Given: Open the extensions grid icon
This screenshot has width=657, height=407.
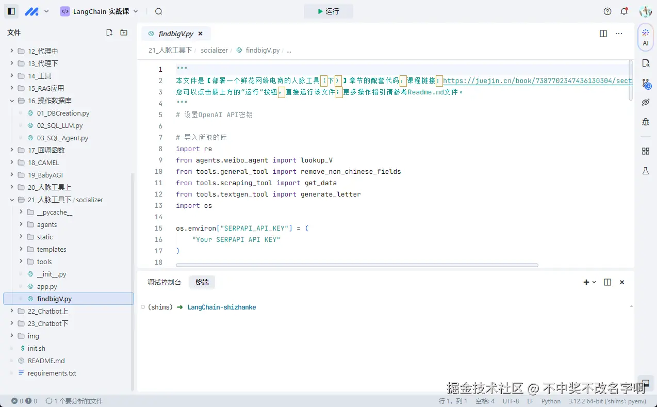Looking at the screenshot, I should 645,151.
